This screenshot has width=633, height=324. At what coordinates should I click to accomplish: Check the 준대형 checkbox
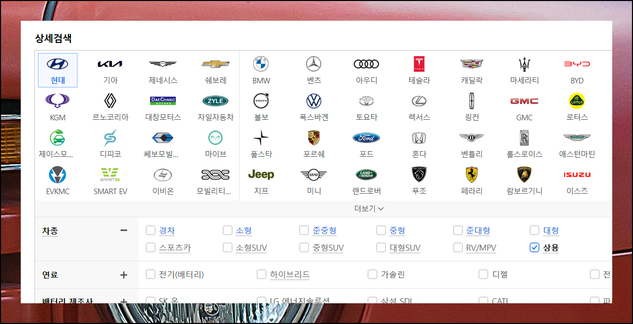point(458,230)
